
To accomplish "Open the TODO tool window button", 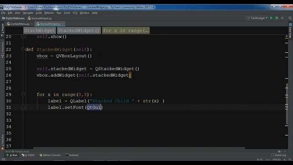I will (x=28, y=155).
